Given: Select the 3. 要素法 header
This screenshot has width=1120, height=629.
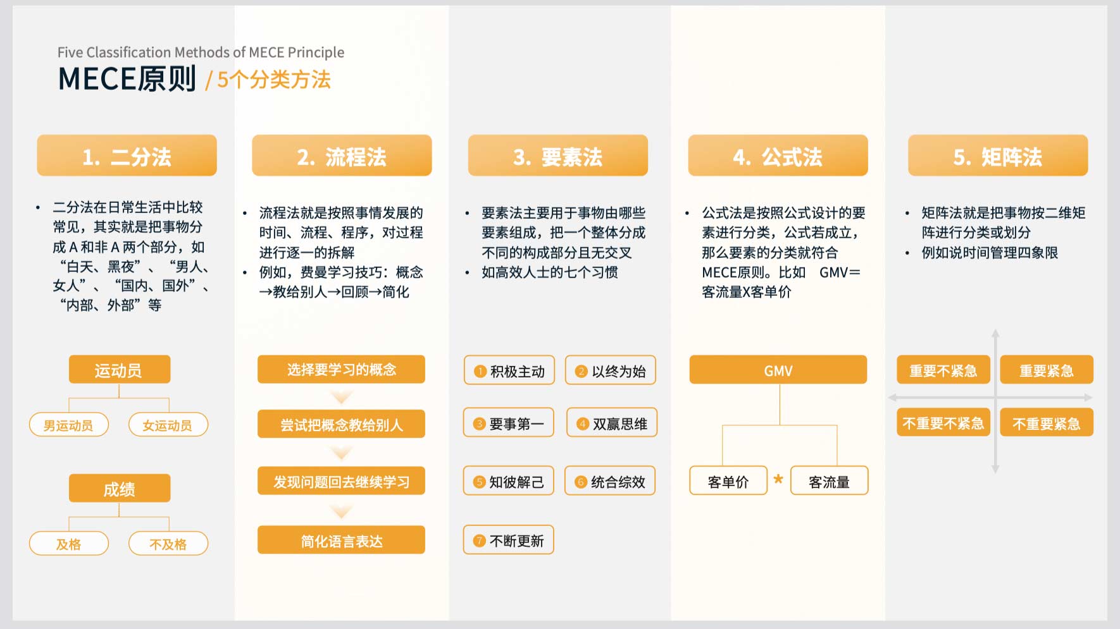Looking at the screenshot, I should [x=557, y=156].
